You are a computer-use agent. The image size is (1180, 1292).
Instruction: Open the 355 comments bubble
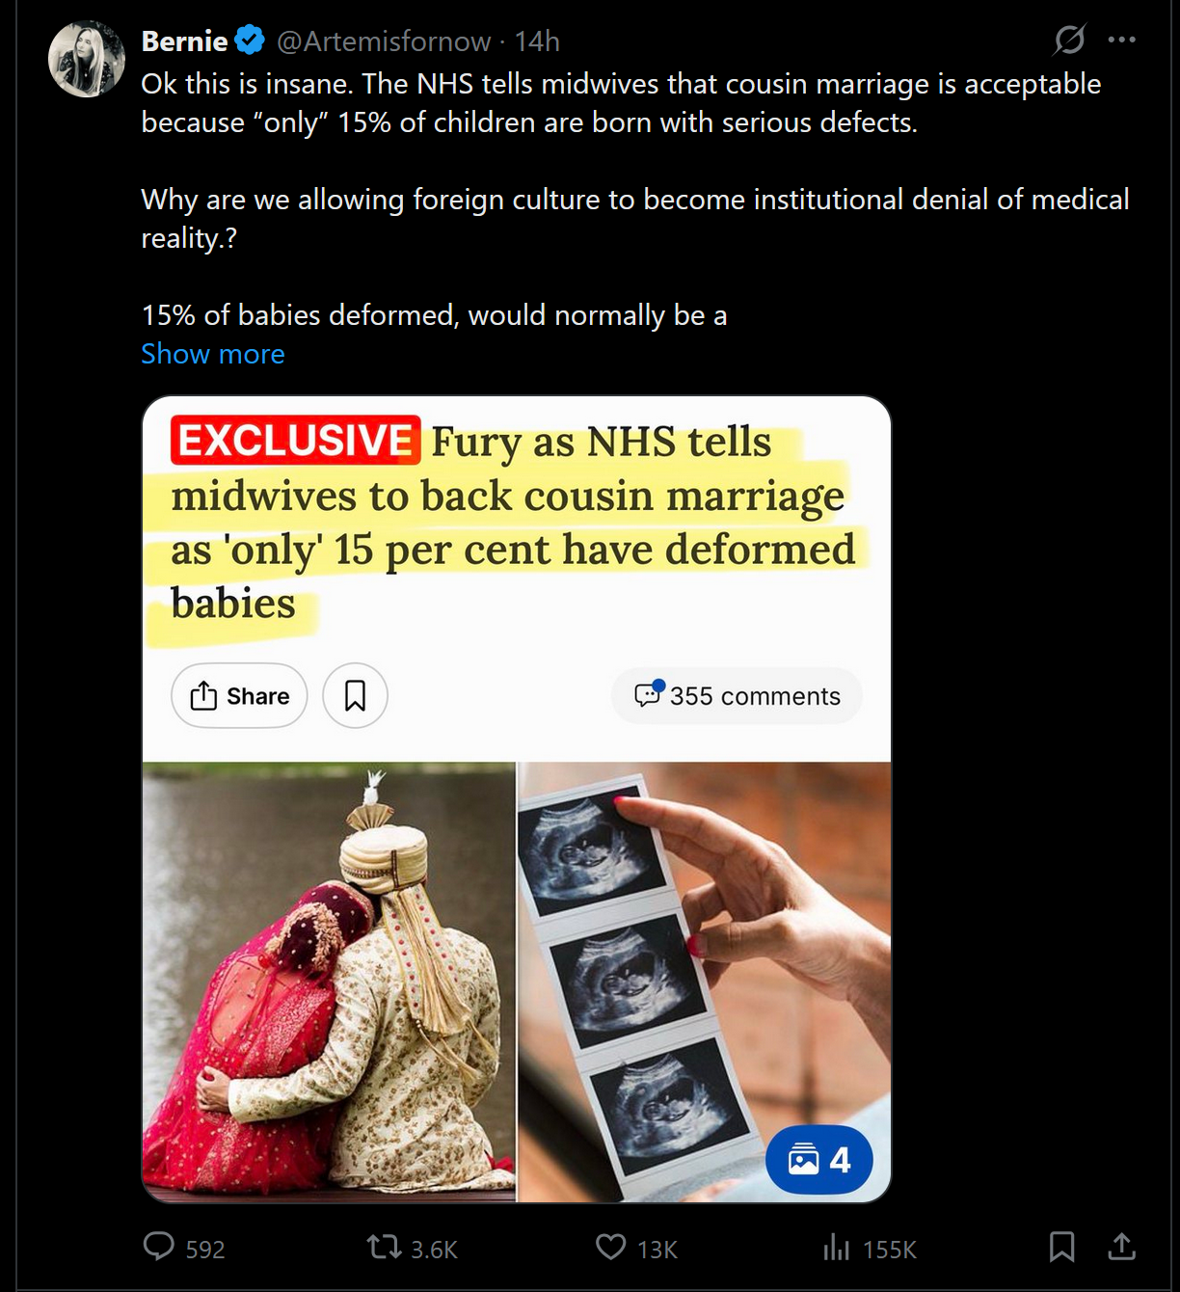pyautogui.click(x=737, y=695)
